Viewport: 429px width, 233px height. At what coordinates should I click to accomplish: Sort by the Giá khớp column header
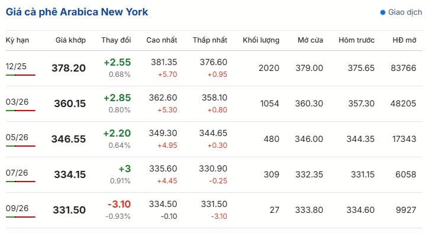click(70, 40)
